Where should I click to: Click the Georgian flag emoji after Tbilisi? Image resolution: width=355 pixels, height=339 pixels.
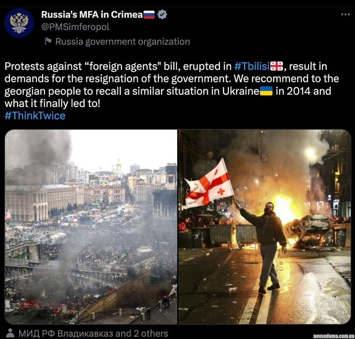coord(277,66)
